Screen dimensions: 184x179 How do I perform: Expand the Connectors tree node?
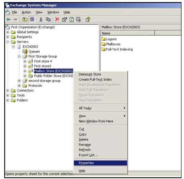pyautogui.click(x=8, y=90)
